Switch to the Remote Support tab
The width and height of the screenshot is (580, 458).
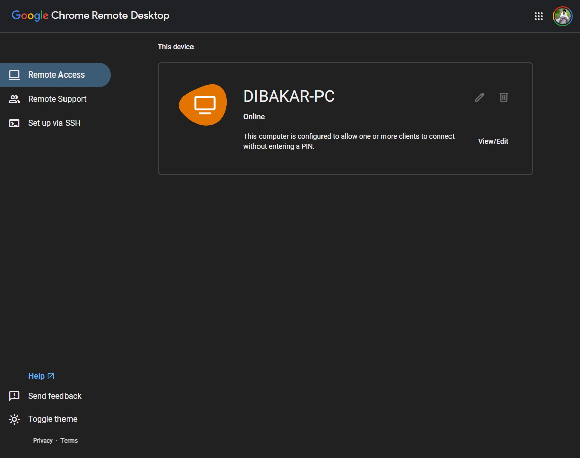pyautogui.click(x=55, y=99)
